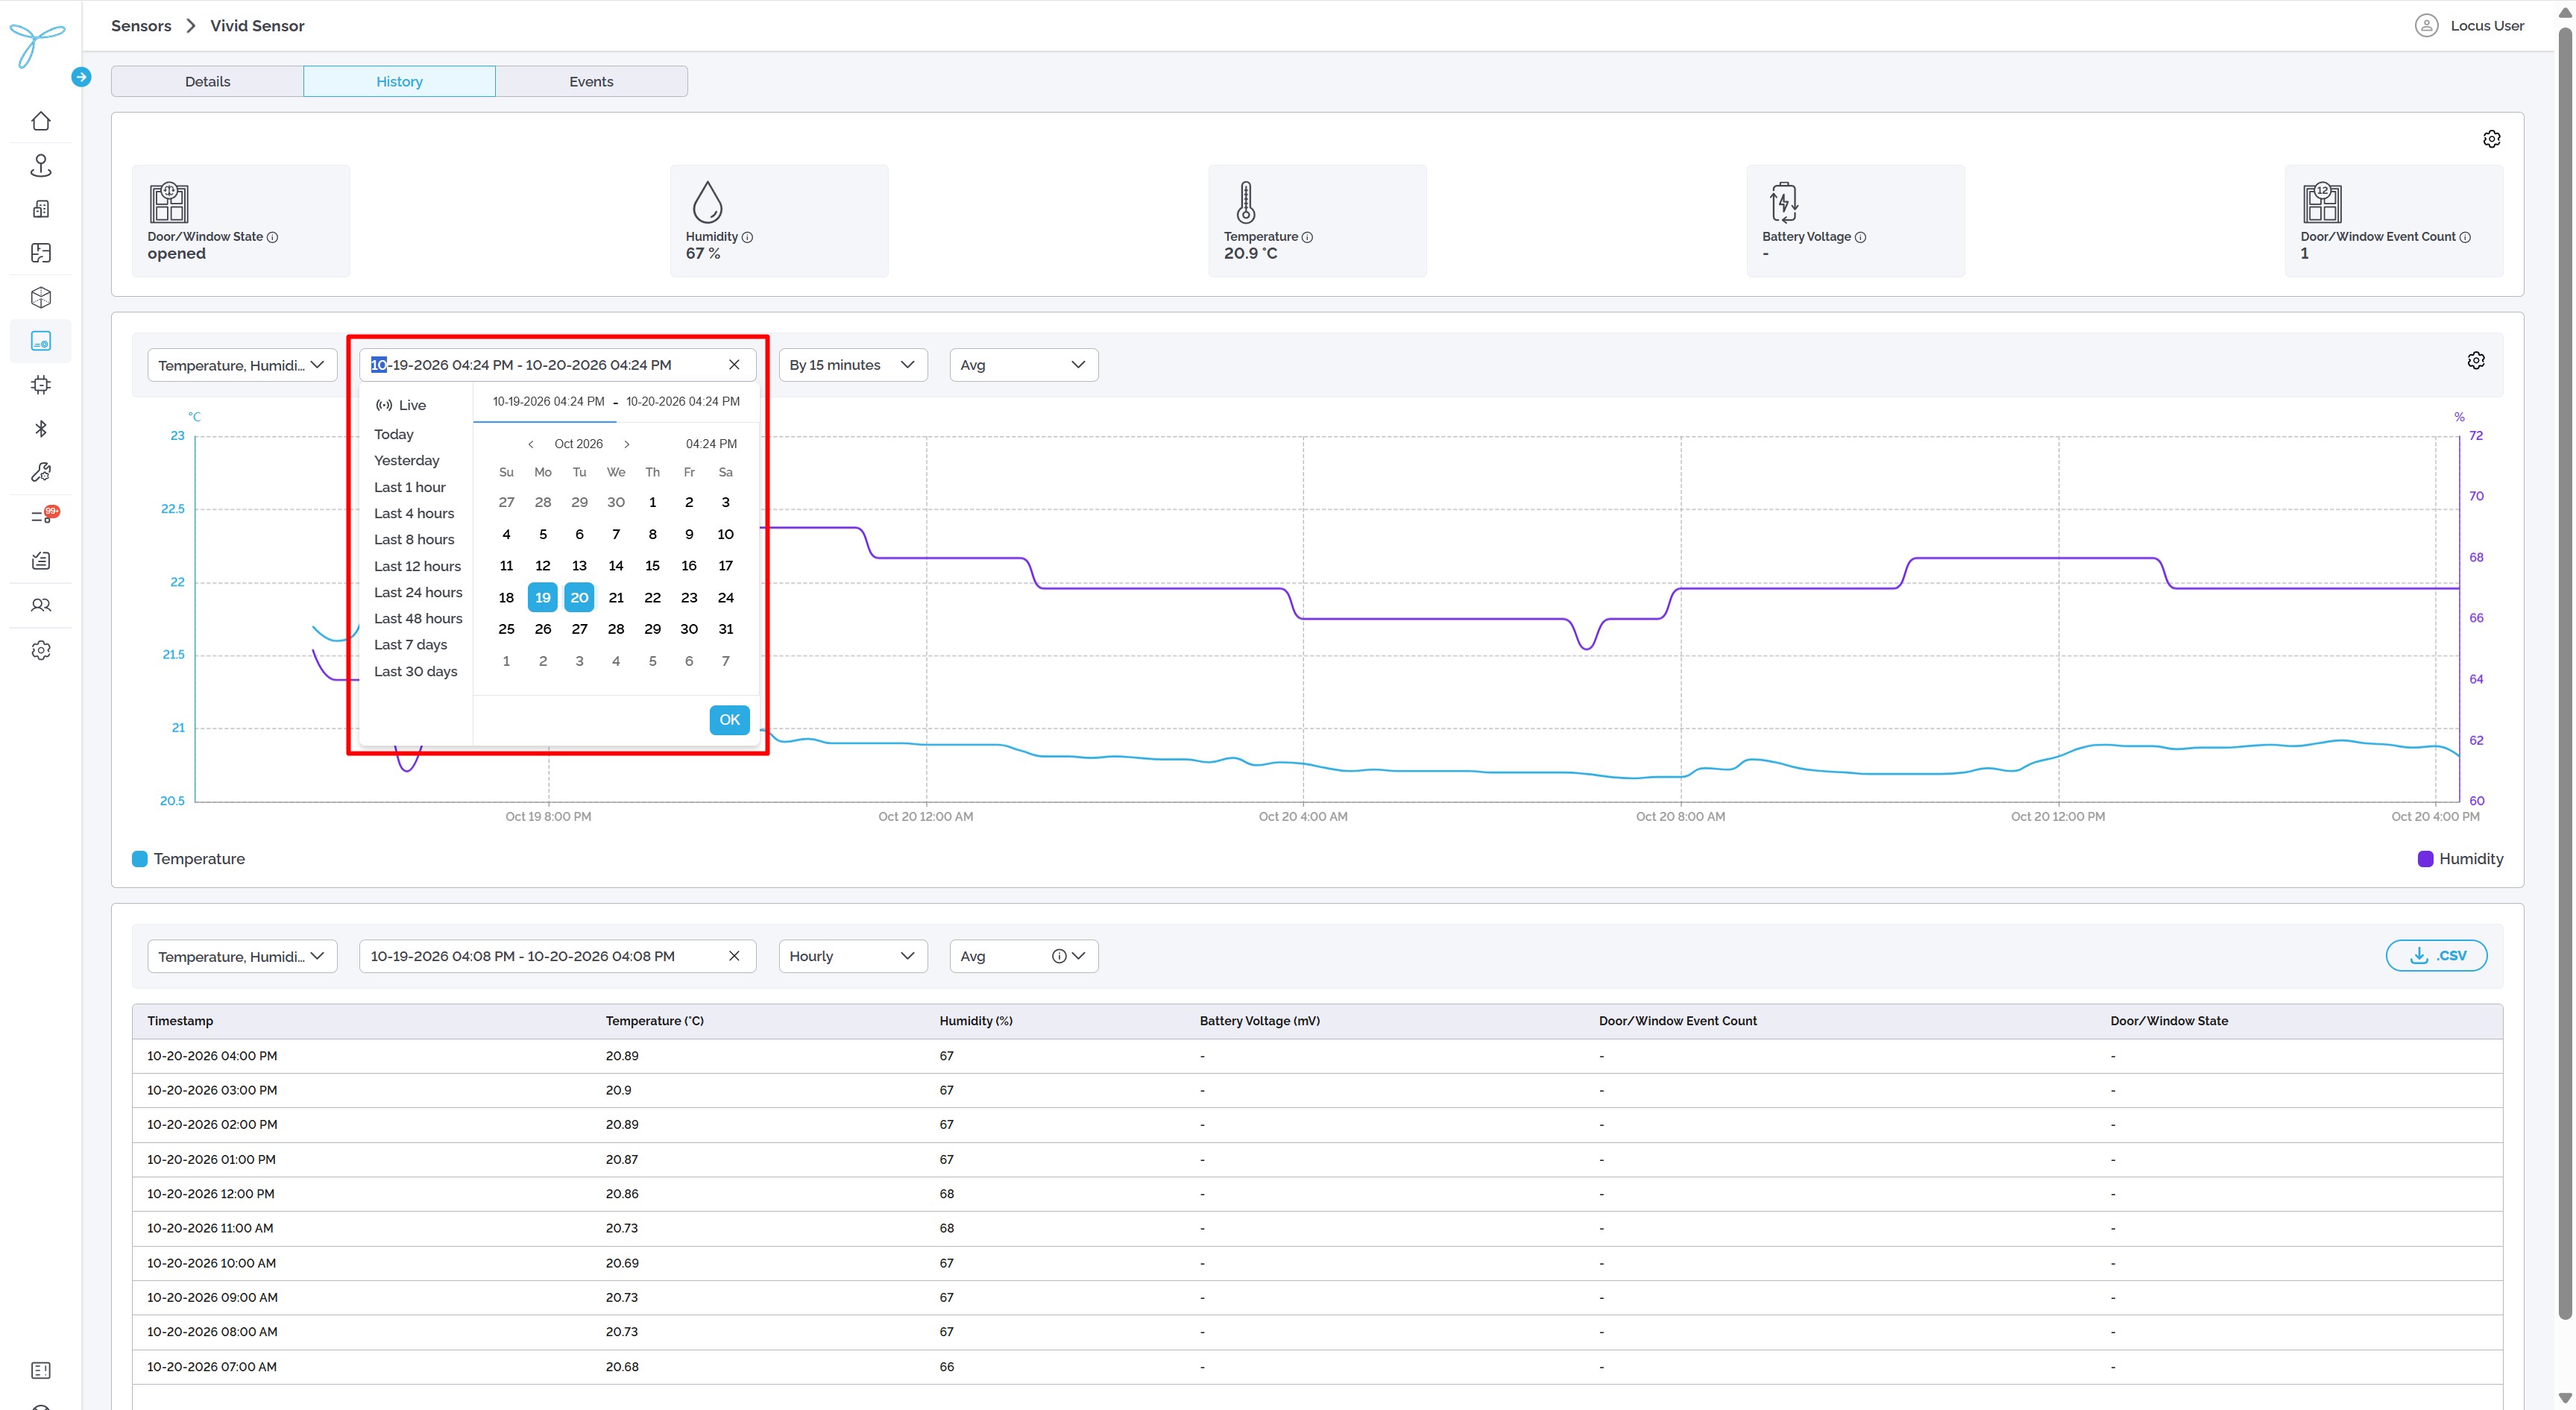Pick October 21 in the calendar
Viewport: 2576px width, 1410px height.
click(x=616, y=598)
